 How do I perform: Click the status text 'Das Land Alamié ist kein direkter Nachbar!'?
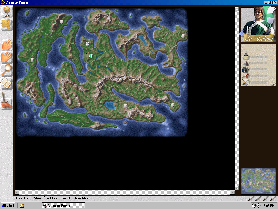53,198
